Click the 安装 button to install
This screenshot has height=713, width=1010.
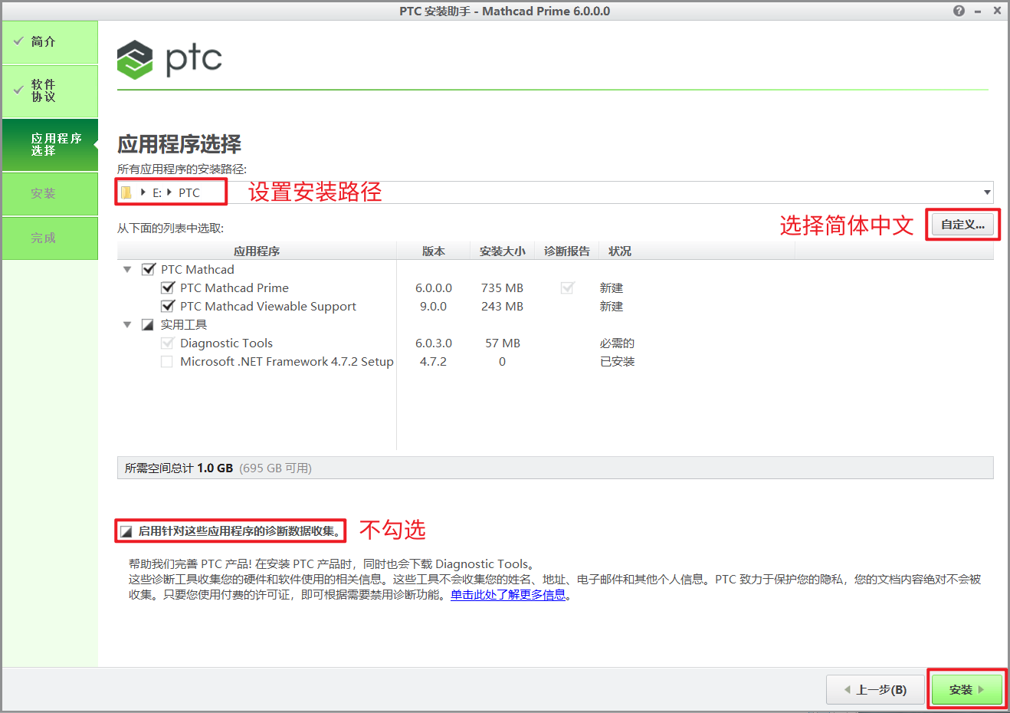pos(966,689)
